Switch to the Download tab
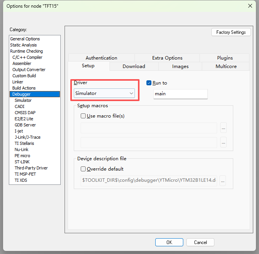The width and height of the screenshot is (259, 254). (x=134, y=66)
